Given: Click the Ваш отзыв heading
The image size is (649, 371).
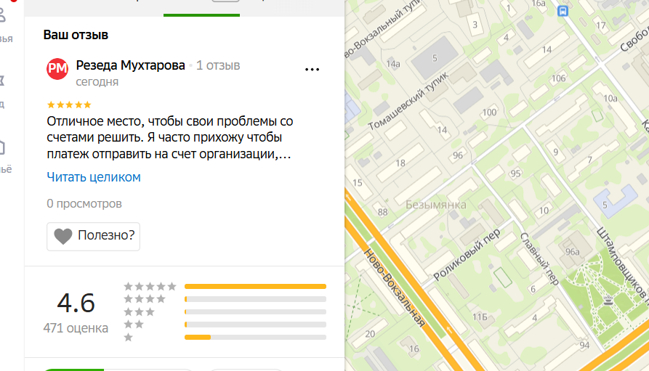Looking at the screenshot, I should point(76,35).
